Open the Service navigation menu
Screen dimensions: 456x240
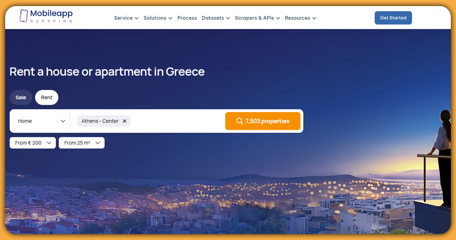click(126, 18)
